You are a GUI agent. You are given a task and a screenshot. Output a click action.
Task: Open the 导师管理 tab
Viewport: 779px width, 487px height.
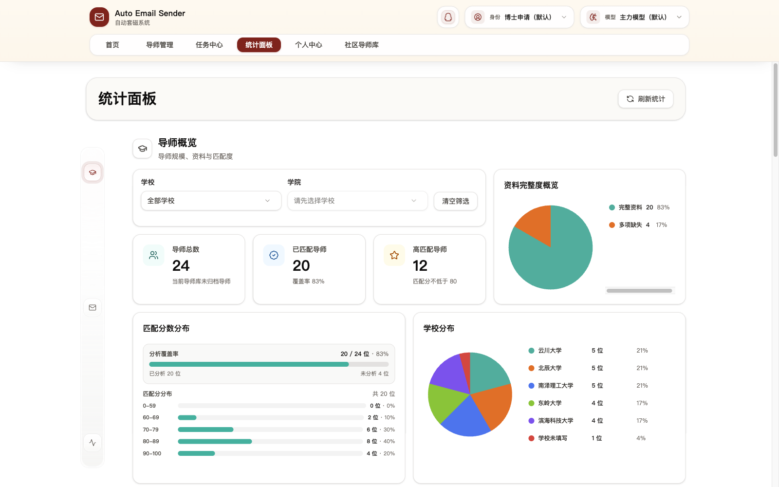pos(160,45)
